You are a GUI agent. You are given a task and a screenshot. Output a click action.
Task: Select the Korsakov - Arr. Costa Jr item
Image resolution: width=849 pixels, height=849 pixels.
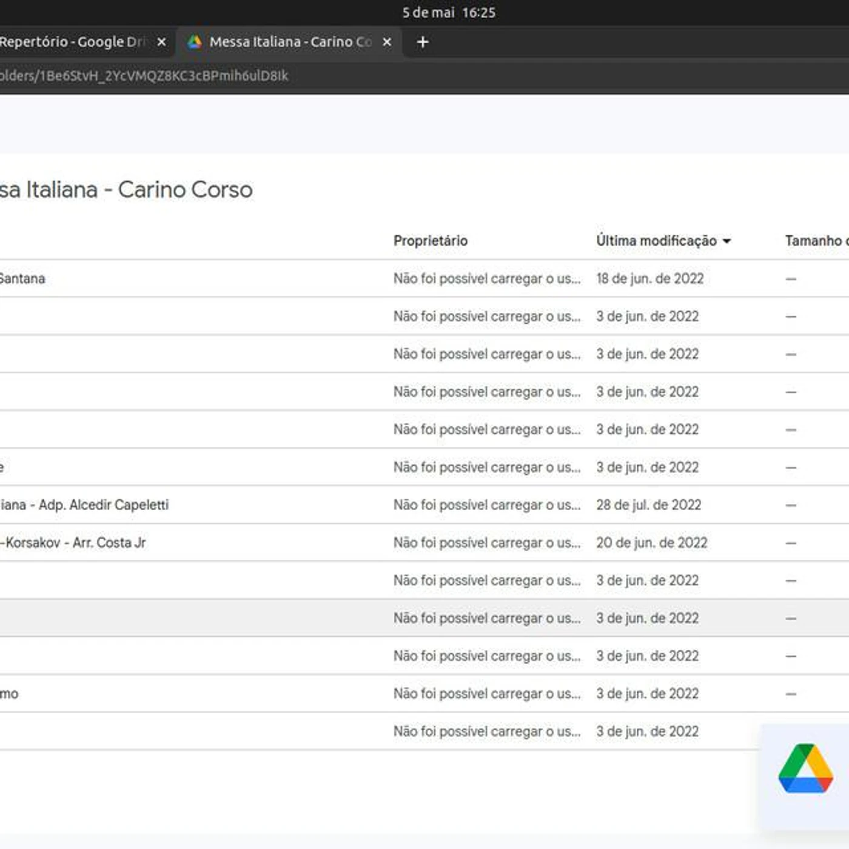click(74, 543)
